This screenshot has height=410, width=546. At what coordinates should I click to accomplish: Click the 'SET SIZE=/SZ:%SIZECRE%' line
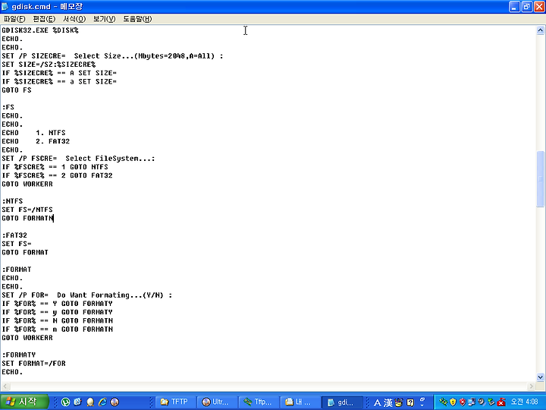coord(49,65)
